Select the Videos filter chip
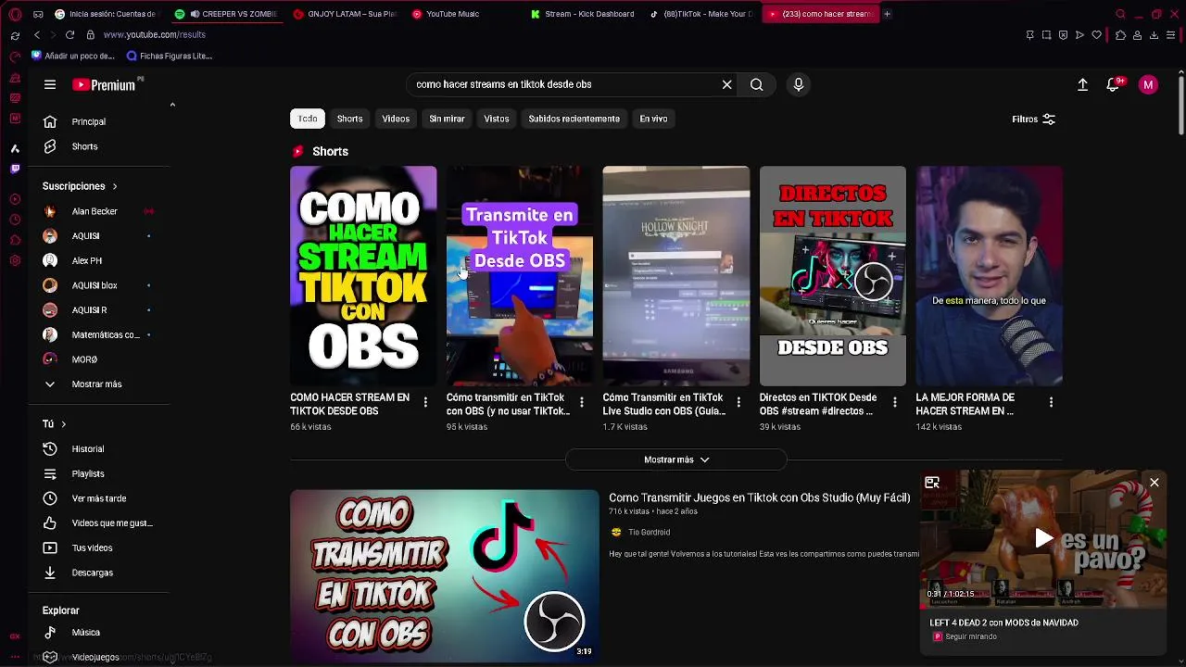The width and height of the screenshot is (1186, 667). [396, 119]
